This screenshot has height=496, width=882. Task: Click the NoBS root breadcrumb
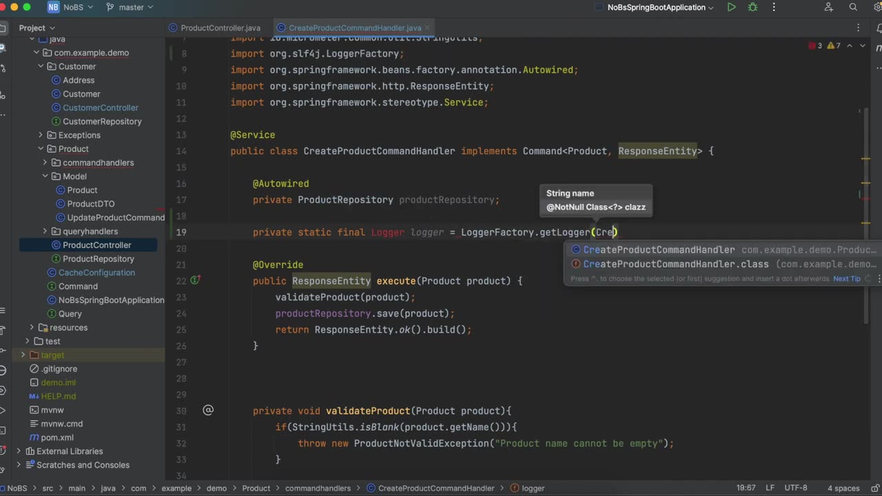click(17, 488)
